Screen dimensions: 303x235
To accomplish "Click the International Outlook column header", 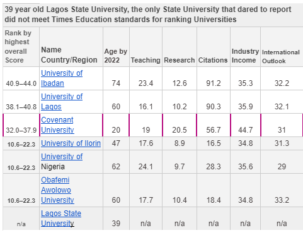I will [281, 57].
